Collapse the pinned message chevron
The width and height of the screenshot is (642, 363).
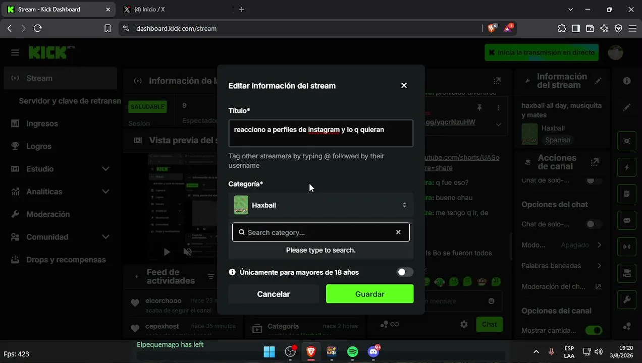tap(498, 125)
